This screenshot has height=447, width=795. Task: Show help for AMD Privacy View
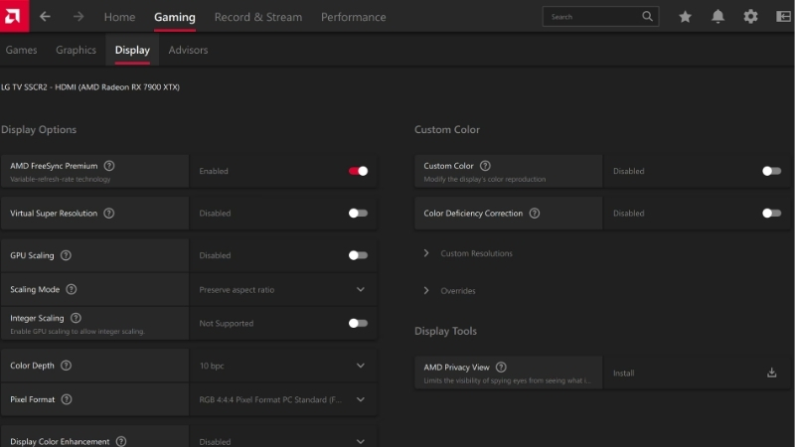coord(501,367)
